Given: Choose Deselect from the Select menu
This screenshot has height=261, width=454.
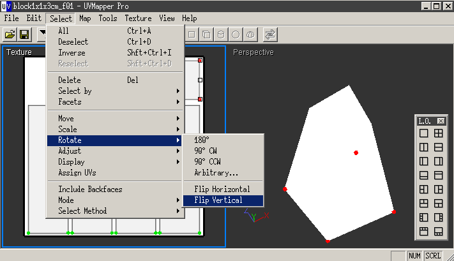Looking at the screenshot, I should [x=115, y=42].
